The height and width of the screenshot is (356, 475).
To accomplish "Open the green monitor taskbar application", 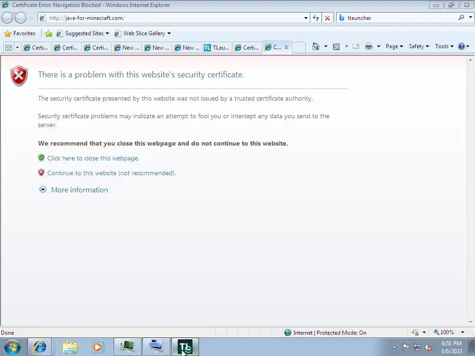I will pos(127,347).
